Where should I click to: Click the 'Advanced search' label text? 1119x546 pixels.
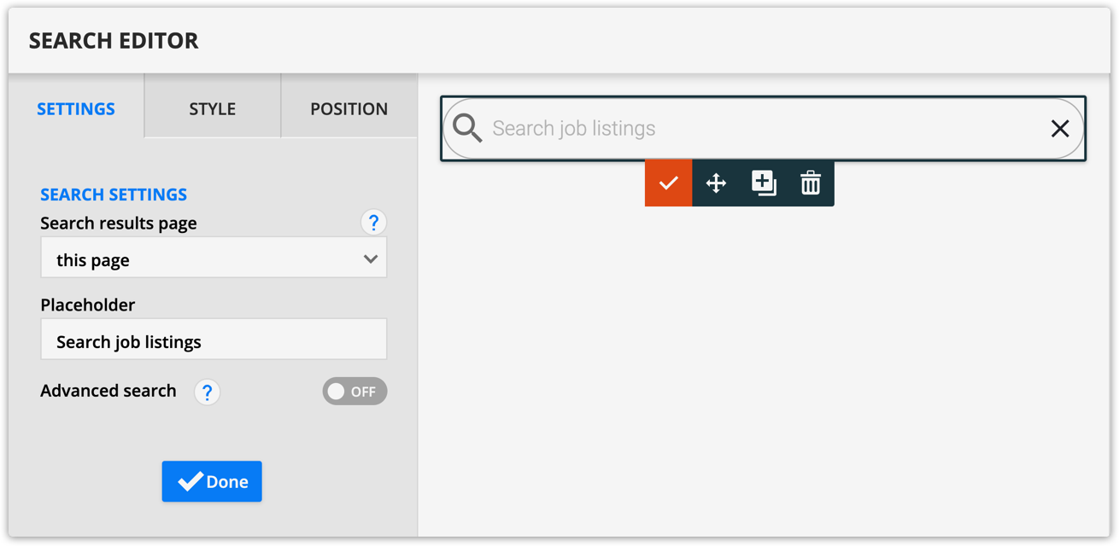(x=108, y=391)
